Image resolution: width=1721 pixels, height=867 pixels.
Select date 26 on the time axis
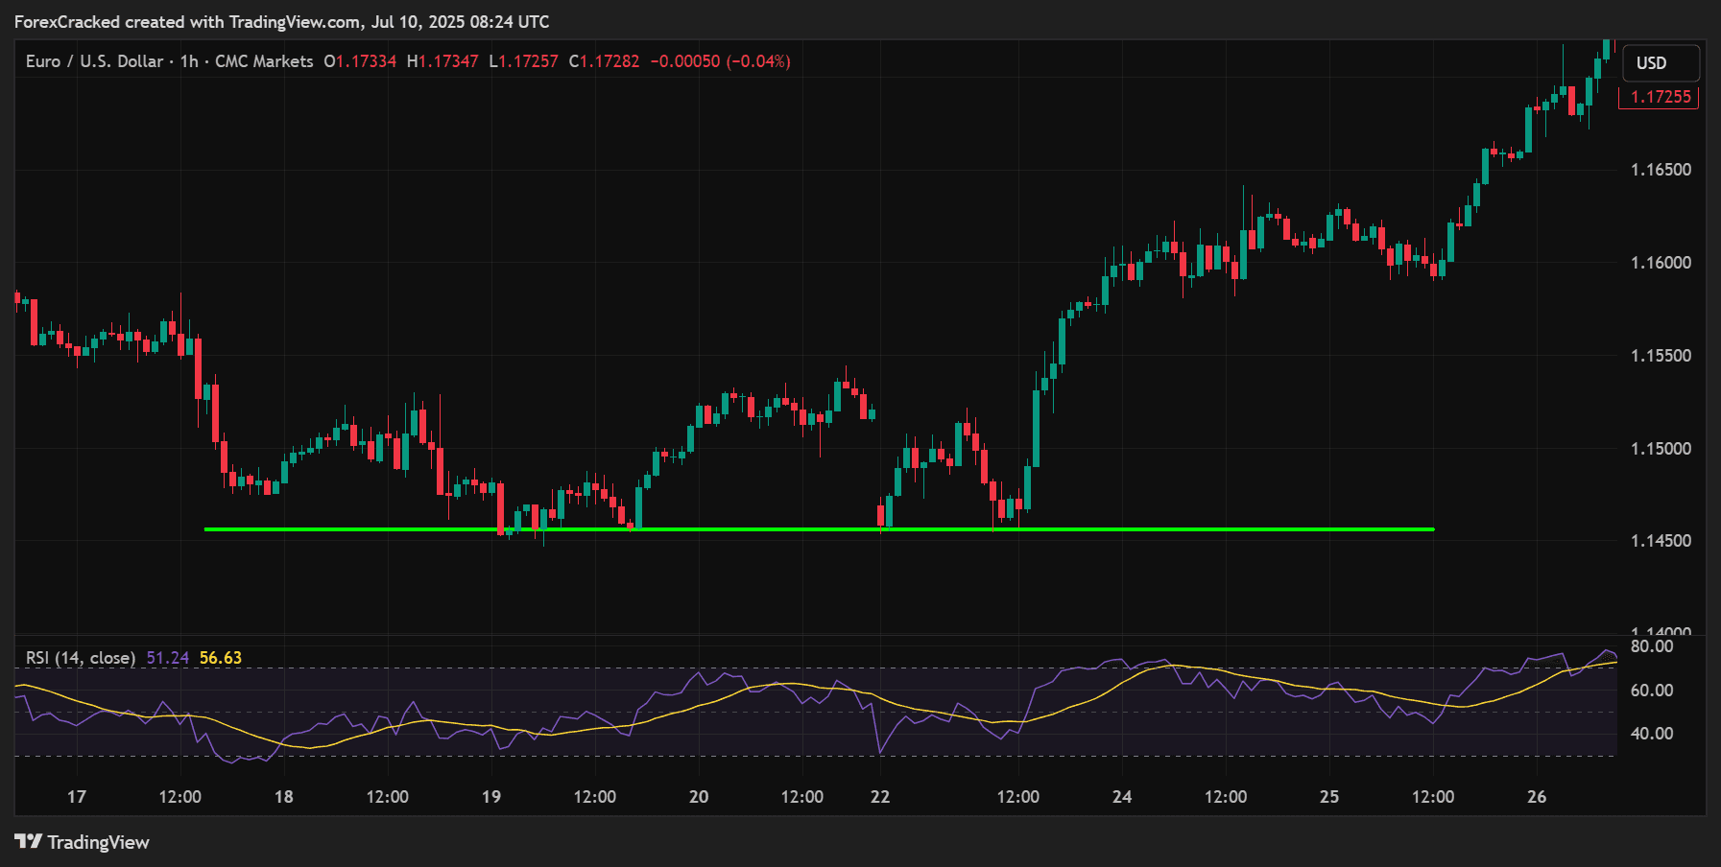(1537, 797)
